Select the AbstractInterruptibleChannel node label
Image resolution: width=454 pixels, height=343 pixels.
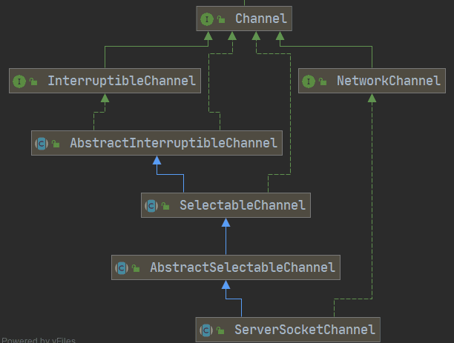(173, 143)
